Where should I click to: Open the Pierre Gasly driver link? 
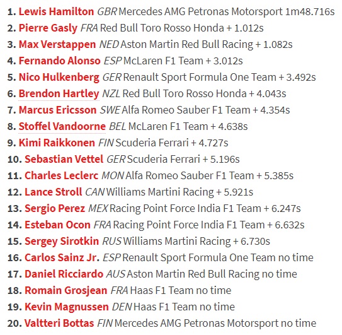point(48,28)
